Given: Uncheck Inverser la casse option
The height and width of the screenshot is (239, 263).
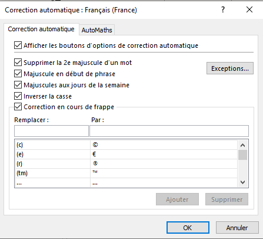Looking at the screenshot, I should tap(18, 96).
